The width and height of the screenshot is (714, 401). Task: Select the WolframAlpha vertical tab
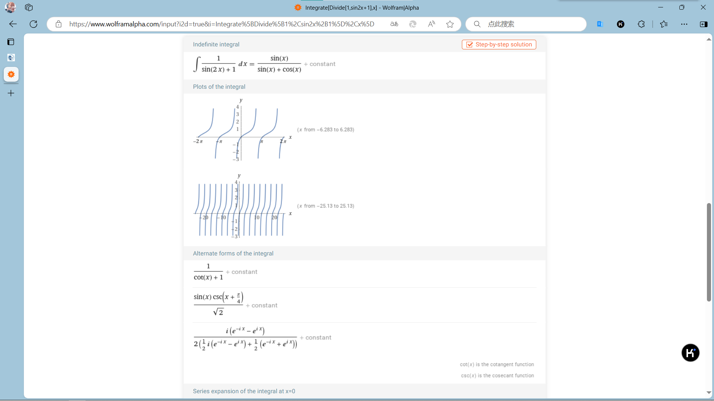coord(11,74)
